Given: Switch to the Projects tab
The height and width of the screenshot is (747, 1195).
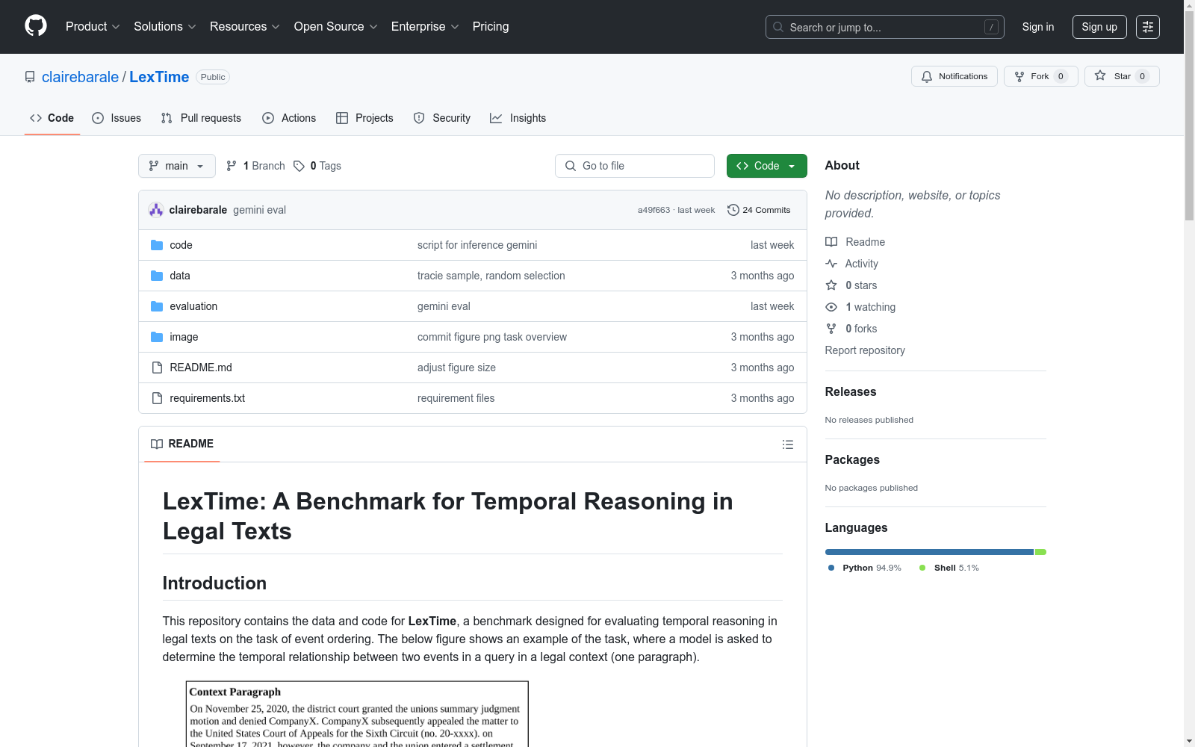Looking at the screenshot, I should click(364, 118).
